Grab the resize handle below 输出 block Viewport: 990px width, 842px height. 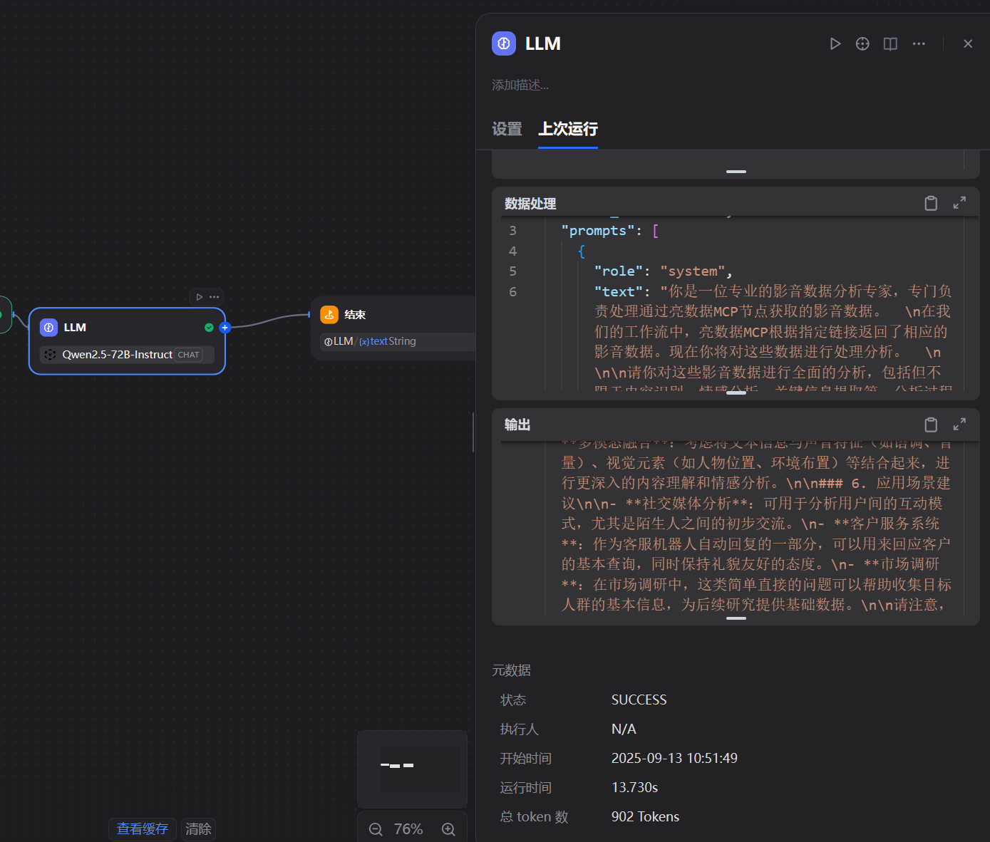pyautogui.click(x=736, y=618)
